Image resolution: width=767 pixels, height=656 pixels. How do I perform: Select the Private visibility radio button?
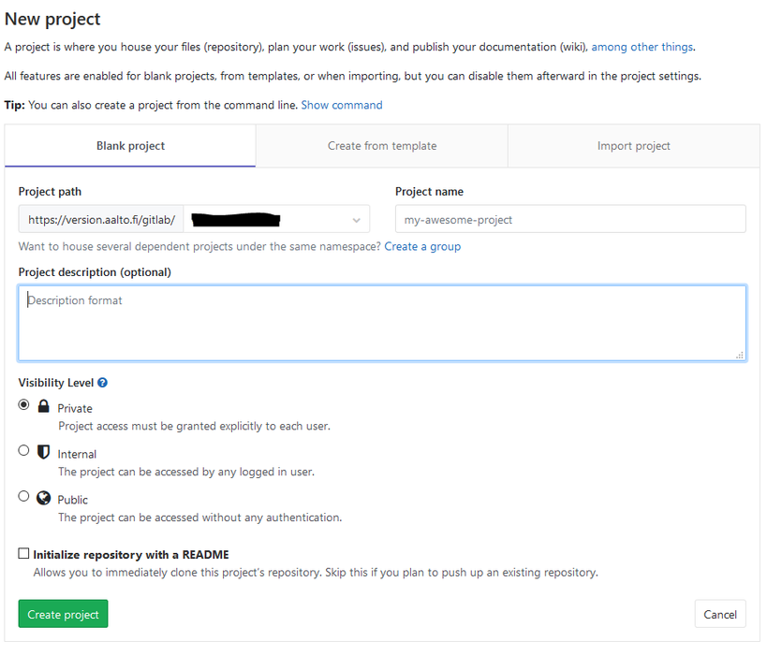24,404
